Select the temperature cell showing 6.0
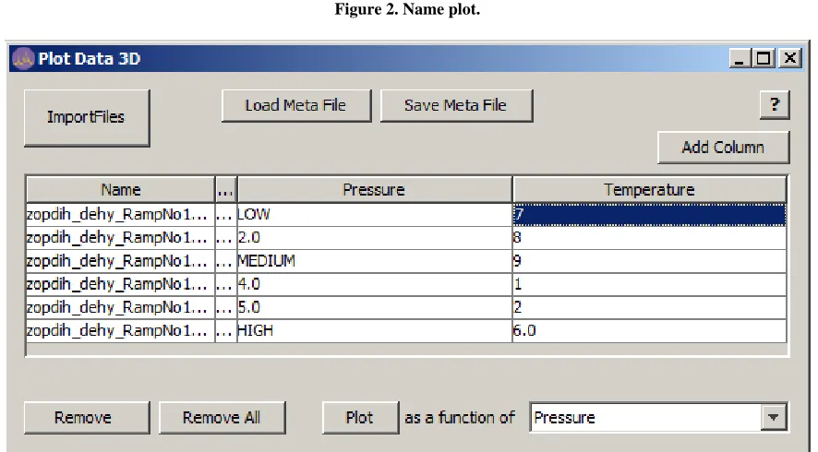This screenshot has width=818, height=452. (649, 330)
